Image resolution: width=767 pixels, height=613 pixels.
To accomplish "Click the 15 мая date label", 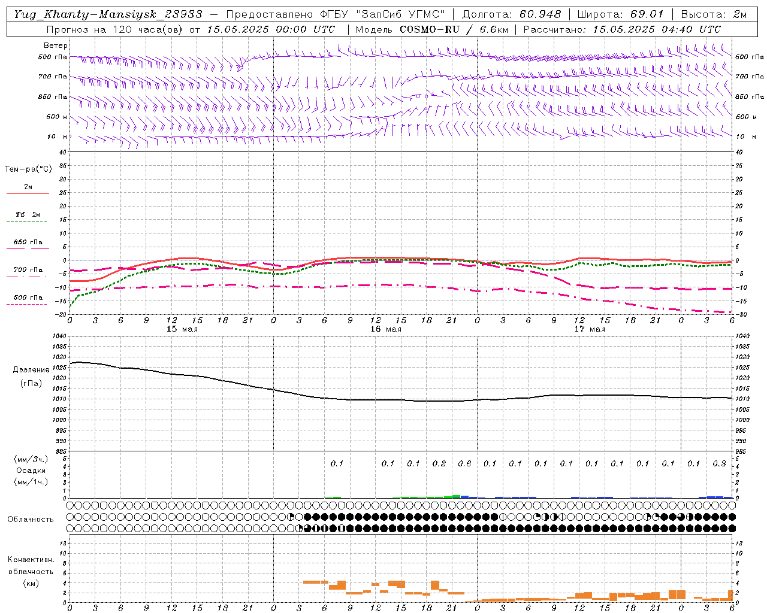I will (182, 329).
